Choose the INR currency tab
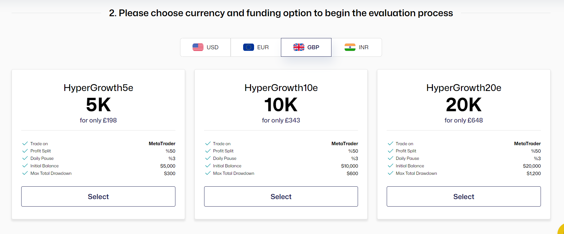Screen dimensions: 564x234 (356, 47)
